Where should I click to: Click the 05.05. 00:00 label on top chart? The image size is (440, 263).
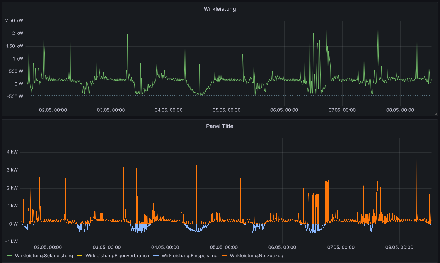(x=227, y=110)
